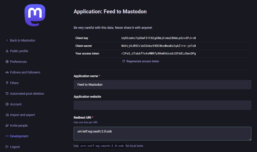Log out via the Logout link
Image resolution: width=257 pixels, height=152 pixels.
click(x=15, y=147)
